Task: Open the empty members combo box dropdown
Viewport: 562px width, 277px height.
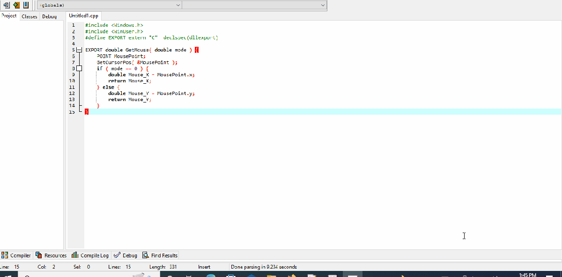Action: [323, 5]
